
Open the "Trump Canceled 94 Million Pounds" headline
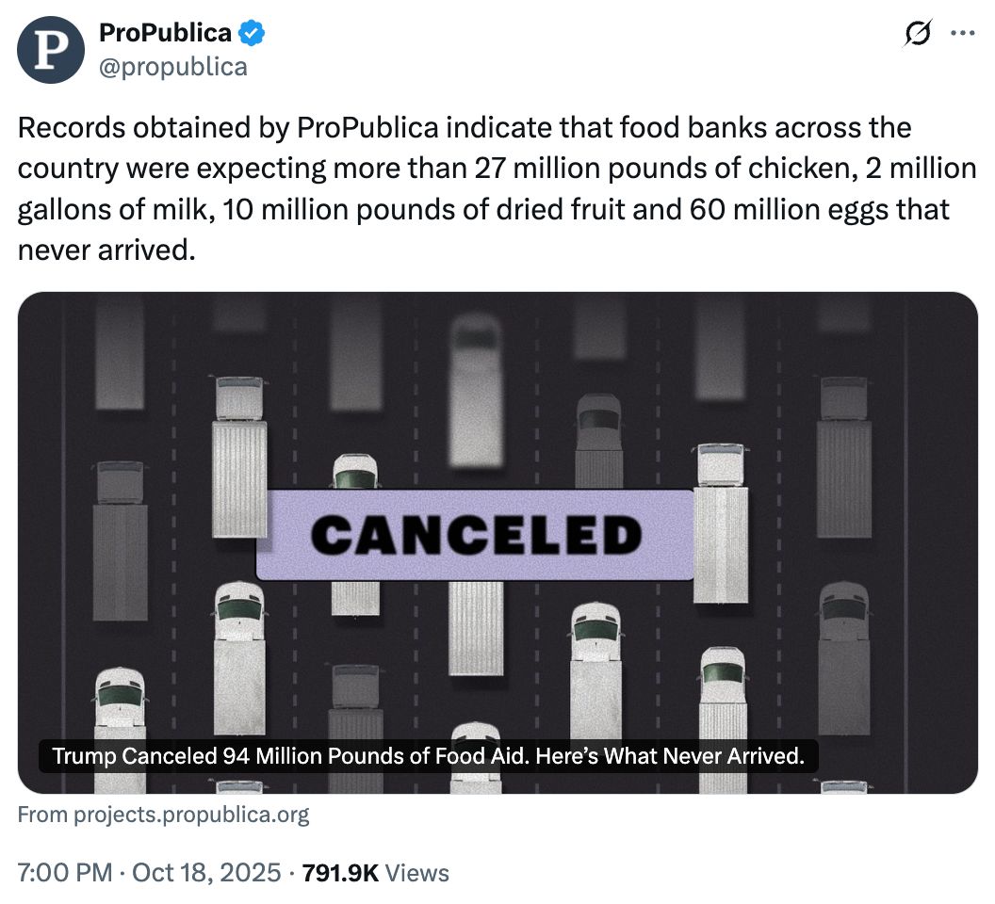[429, 755]
